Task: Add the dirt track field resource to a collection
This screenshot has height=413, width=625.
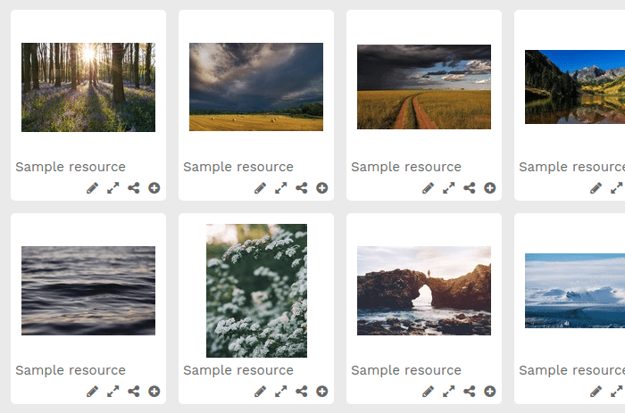Action: click(x=490, y=188)
